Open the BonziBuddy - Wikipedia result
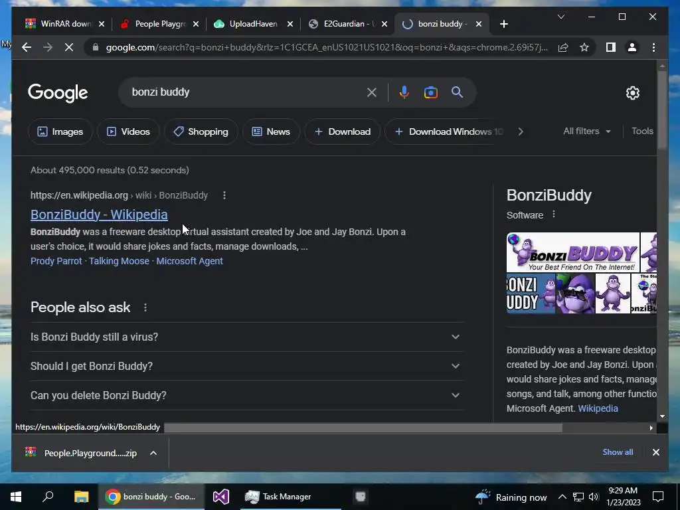Image resolution: width=680 pixels, height=510 pixels. point(99,214)
